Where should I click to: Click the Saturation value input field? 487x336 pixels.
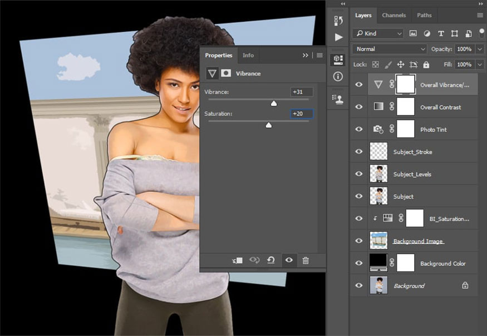point(301,113)
